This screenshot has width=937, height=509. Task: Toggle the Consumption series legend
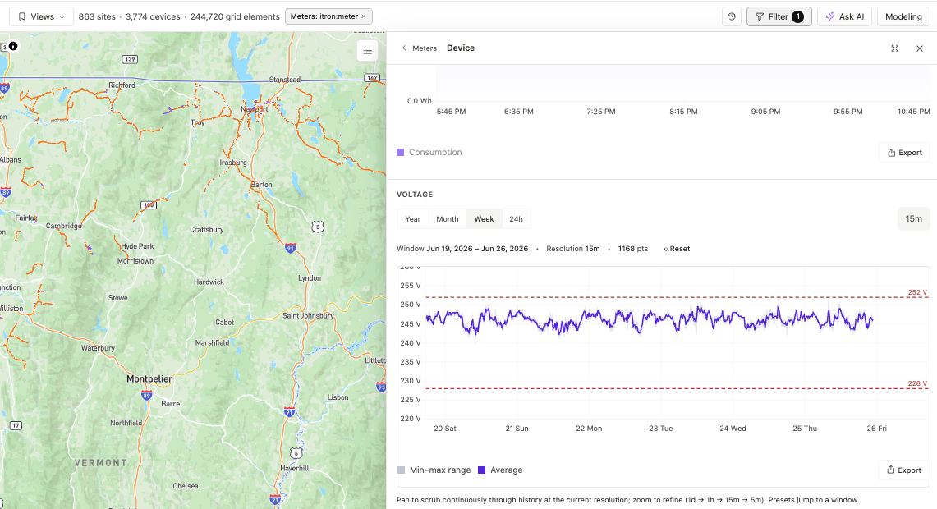click(x=429, y=153)
